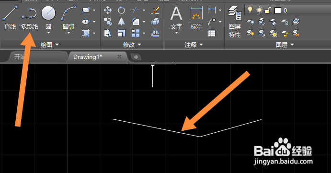
Task: Open dropdown arrow under 圆弧
Action: (x=68, y=33)
